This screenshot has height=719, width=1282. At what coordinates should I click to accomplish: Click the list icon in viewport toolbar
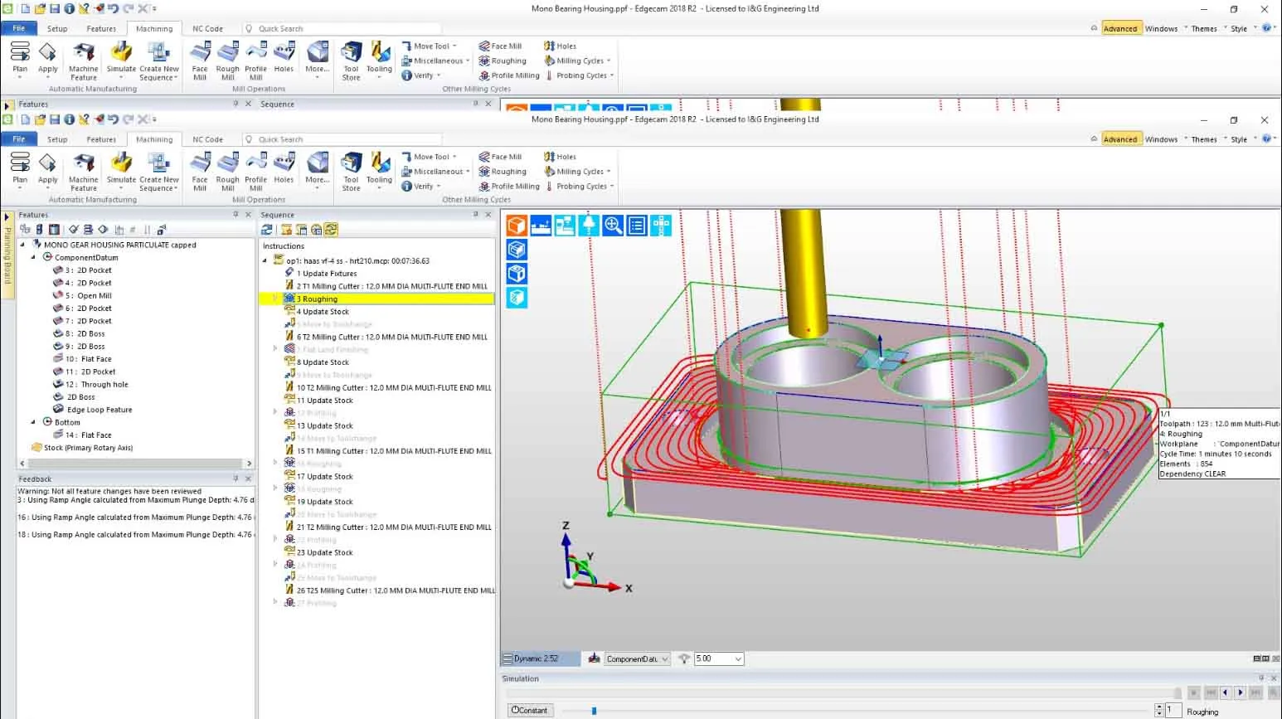point(637,226)
